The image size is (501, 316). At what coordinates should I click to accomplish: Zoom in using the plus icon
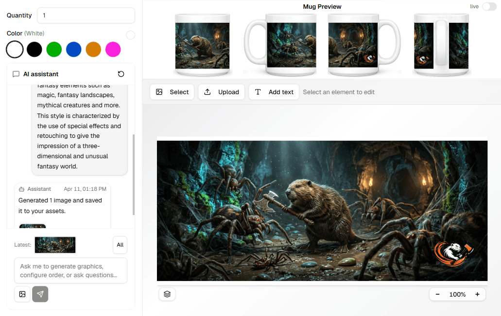tap(477, 295)
